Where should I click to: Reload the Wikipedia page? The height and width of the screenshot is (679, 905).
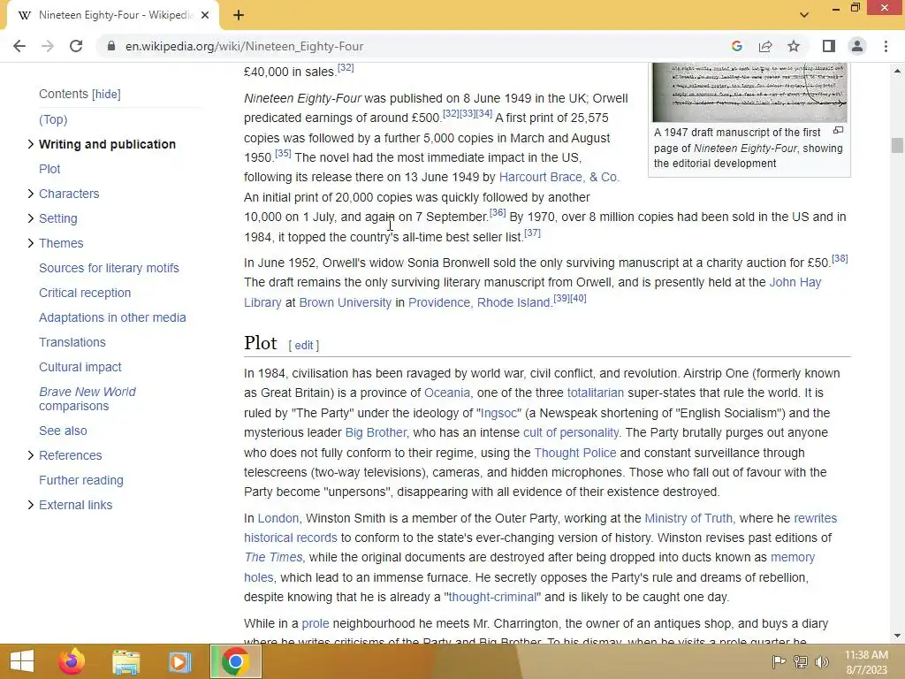pos(76,46)
